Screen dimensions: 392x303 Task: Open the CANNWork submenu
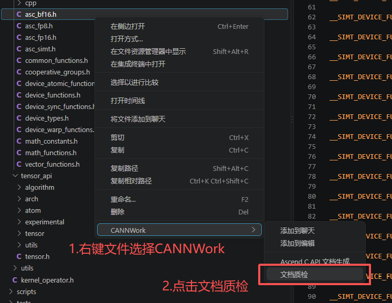click(x=179, y=230)
